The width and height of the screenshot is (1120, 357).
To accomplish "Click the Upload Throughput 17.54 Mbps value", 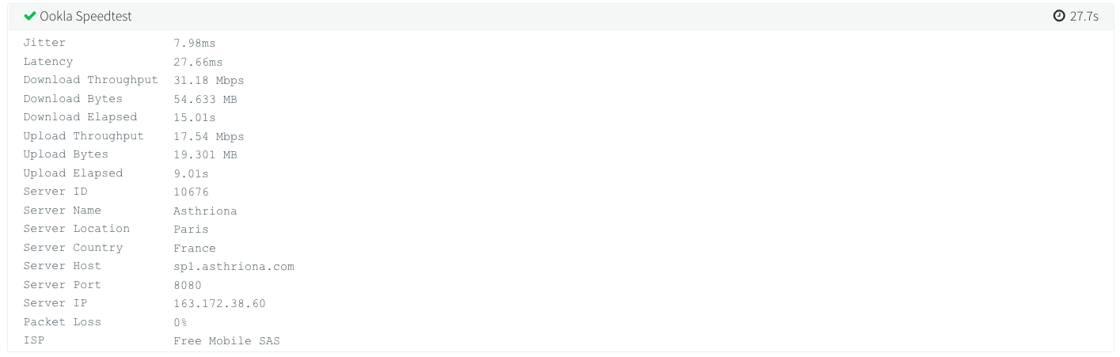I will [209, 136].
